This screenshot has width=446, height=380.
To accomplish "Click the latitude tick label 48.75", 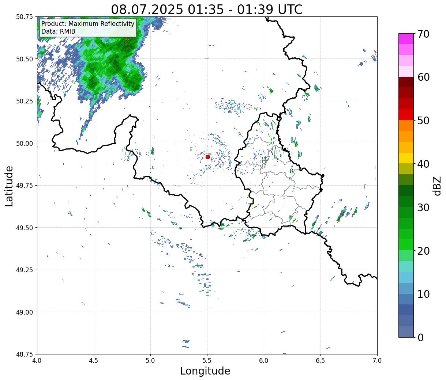I will [x=25, y=354].
